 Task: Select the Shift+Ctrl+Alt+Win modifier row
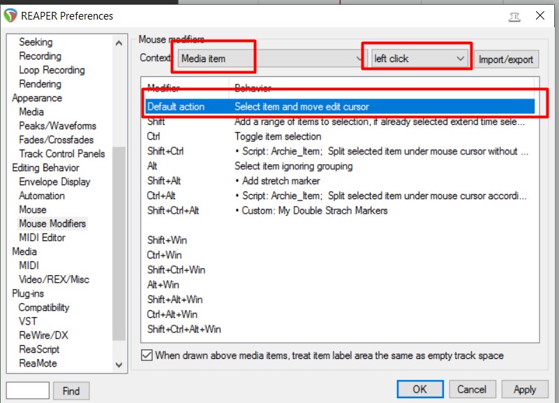340,329
